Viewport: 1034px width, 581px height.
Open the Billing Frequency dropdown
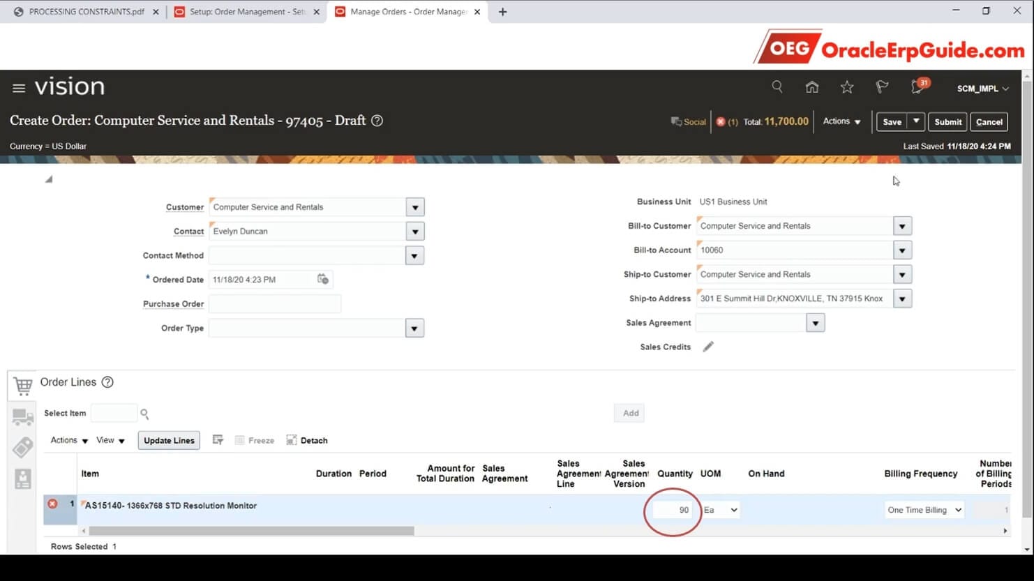[x=924, y=510]
